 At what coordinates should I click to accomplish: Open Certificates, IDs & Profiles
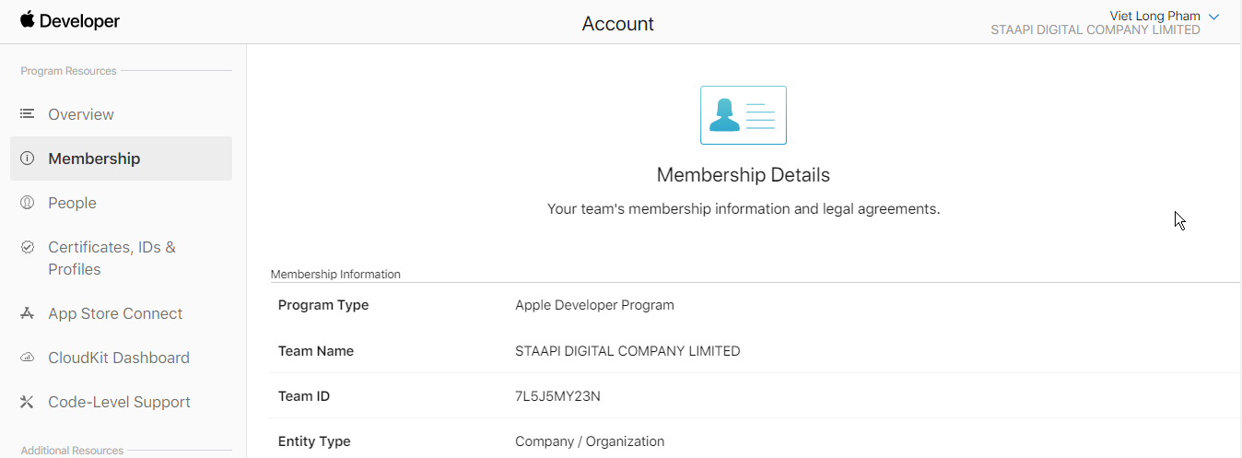pos(111,258)
